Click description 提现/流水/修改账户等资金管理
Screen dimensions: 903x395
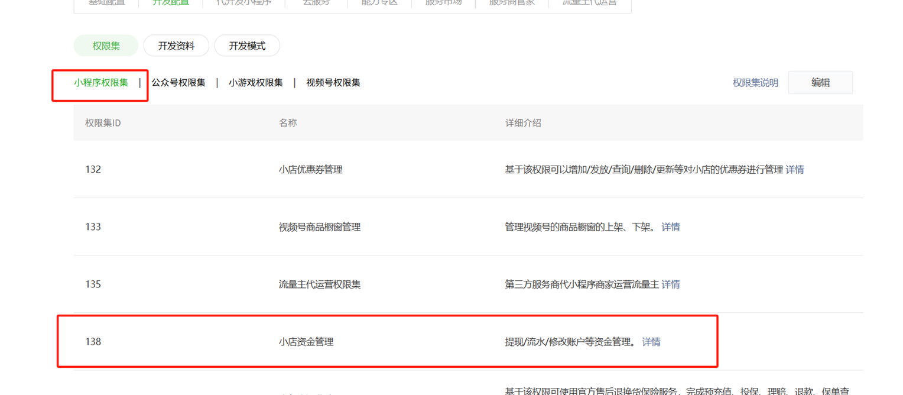coord(571,342)
